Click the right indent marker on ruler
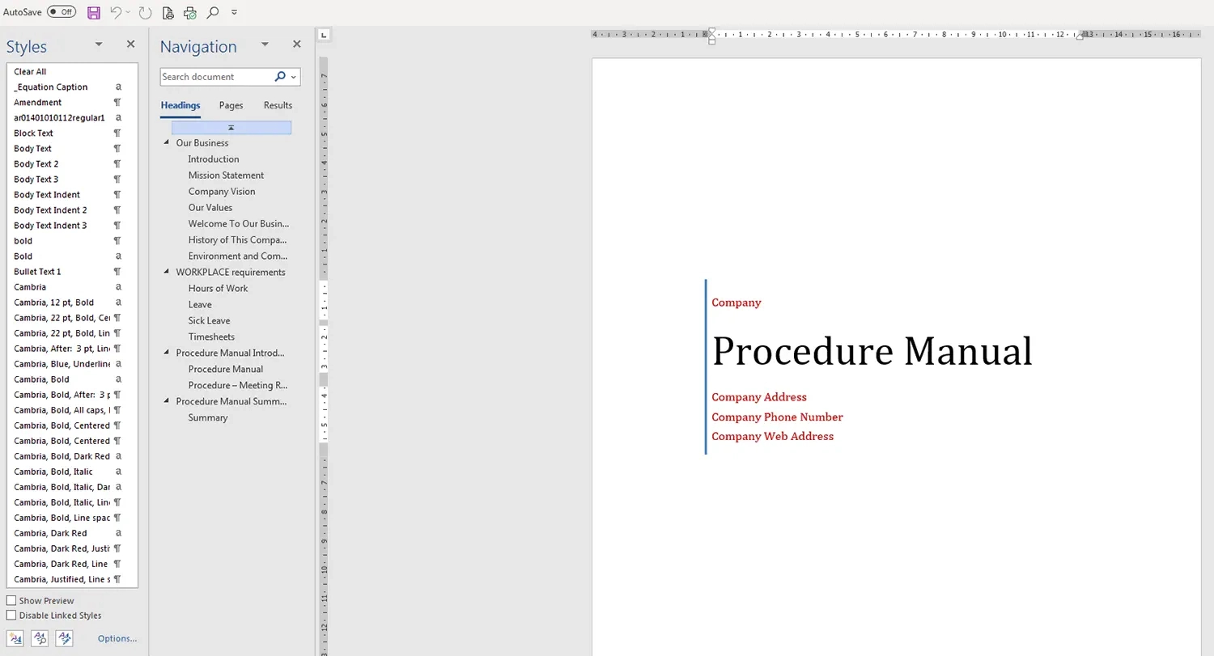Screen dimensions: 1214x656 click(x=1080, y=36)
